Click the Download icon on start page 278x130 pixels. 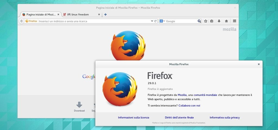pos(79,105)
